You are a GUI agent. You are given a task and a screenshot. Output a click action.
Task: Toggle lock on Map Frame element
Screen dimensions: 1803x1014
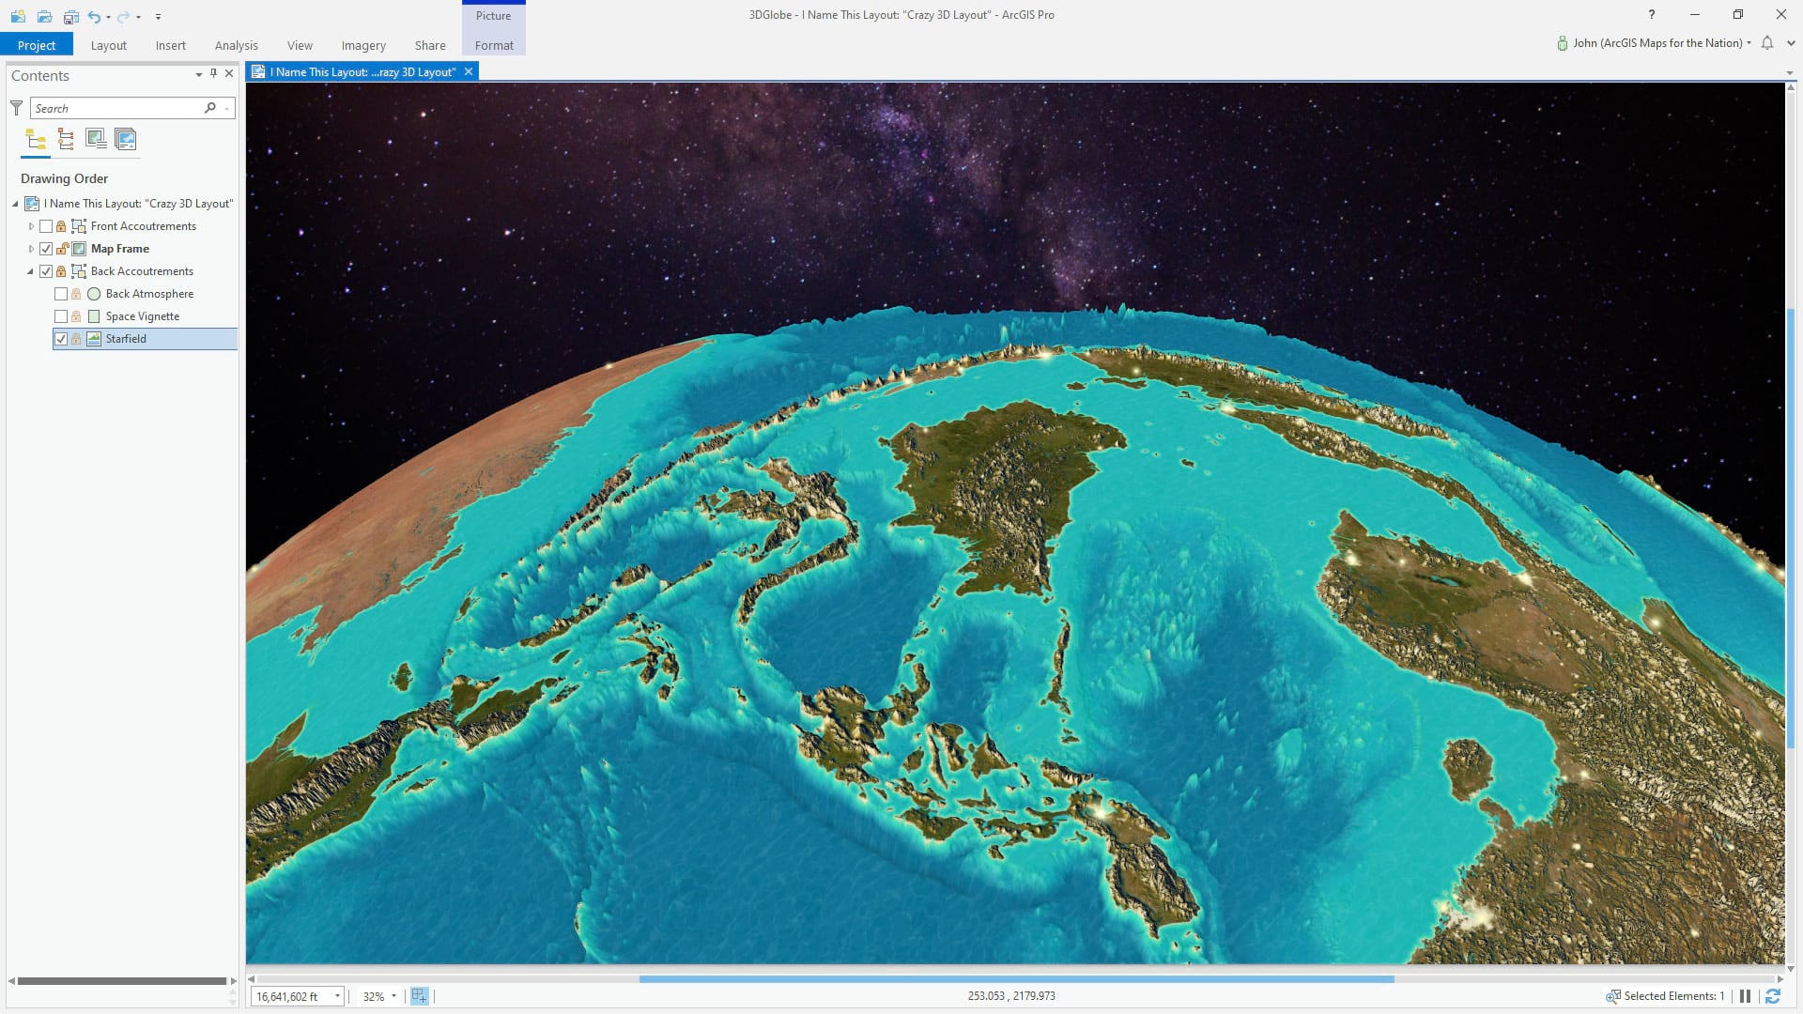[x=61, y=249]
